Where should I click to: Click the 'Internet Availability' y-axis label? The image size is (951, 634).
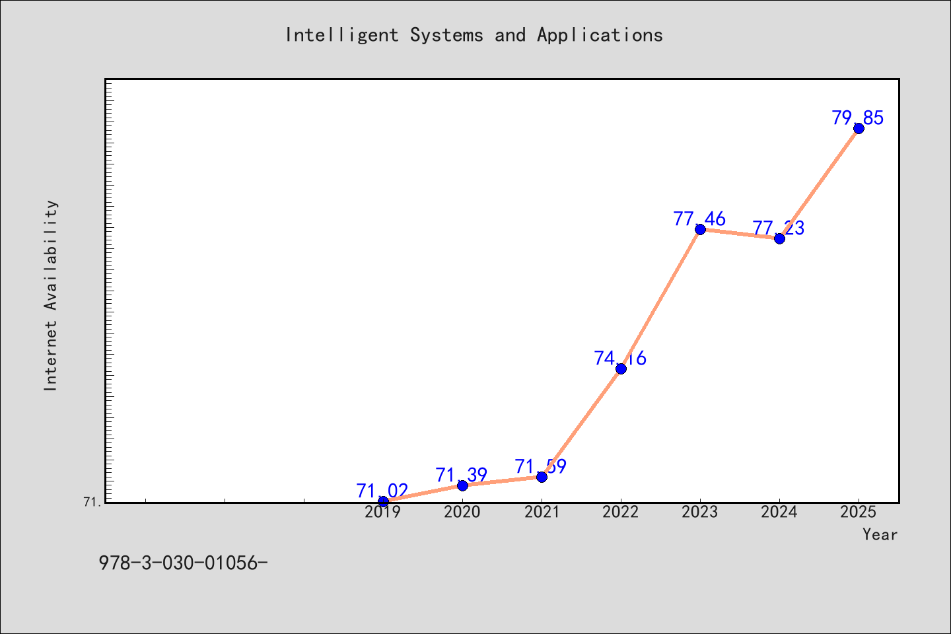51,295
